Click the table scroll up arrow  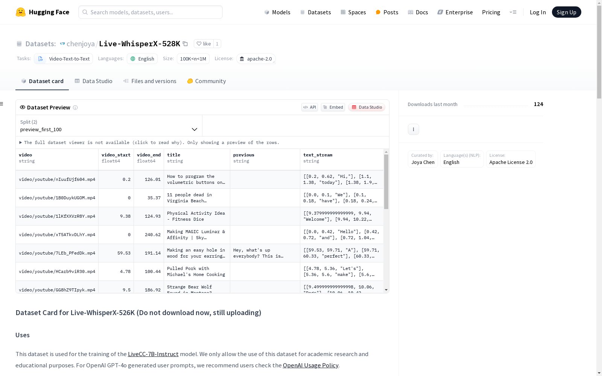pyautogui.click(x=386, y=152)
